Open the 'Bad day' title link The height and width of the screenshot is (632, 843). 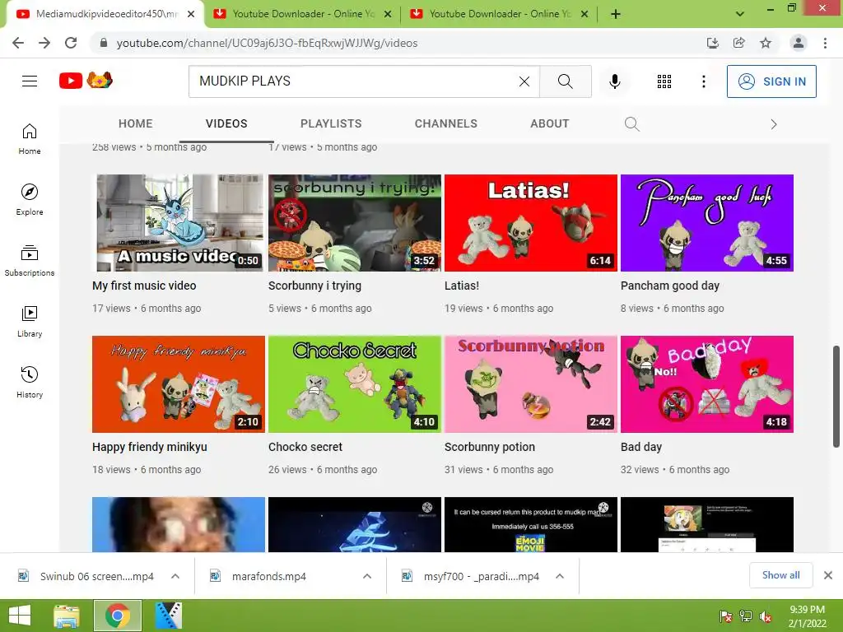640,447
